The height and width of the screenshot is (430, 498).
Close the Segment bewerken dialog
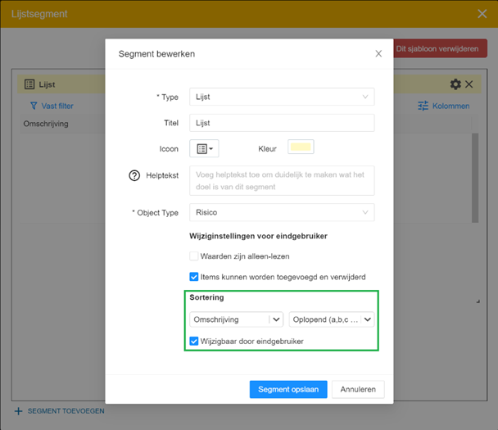tap(378, 54)
